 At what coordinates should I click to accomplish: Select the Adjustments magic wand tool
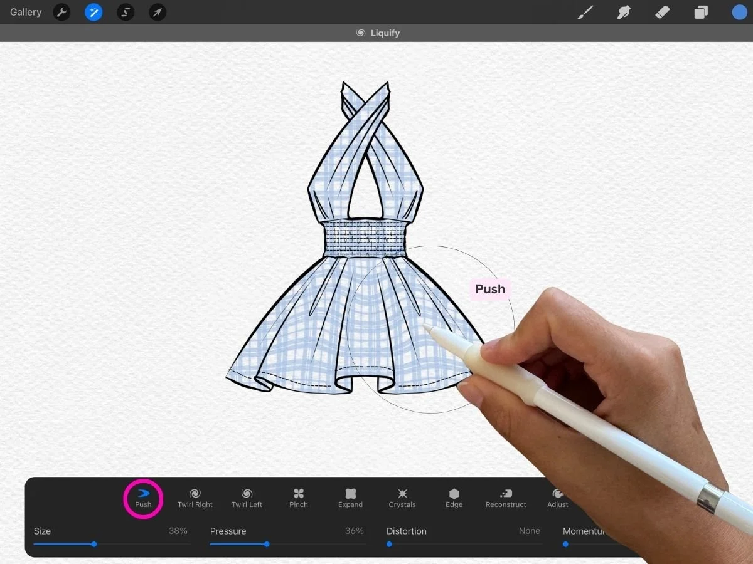pos(93,12)
